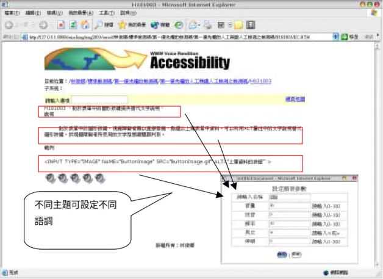Click the browser Back arrow button
383x279 pixels.
pyautogui.click(x=9, y=25)
